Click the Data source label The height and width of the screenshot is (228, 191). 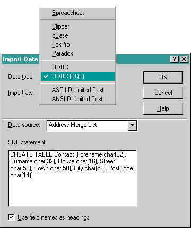click(x=24, y=125)
